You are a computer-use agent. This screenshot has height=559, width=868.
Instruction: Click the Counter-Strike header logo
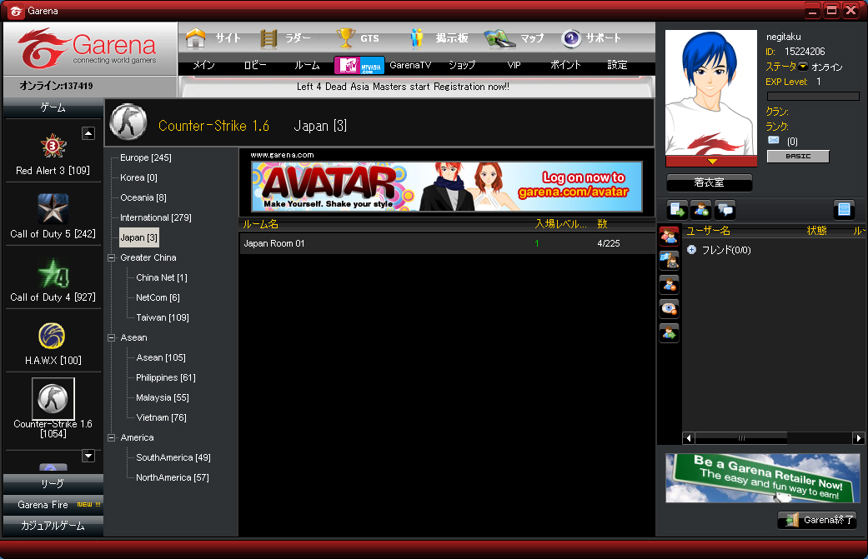128,122
